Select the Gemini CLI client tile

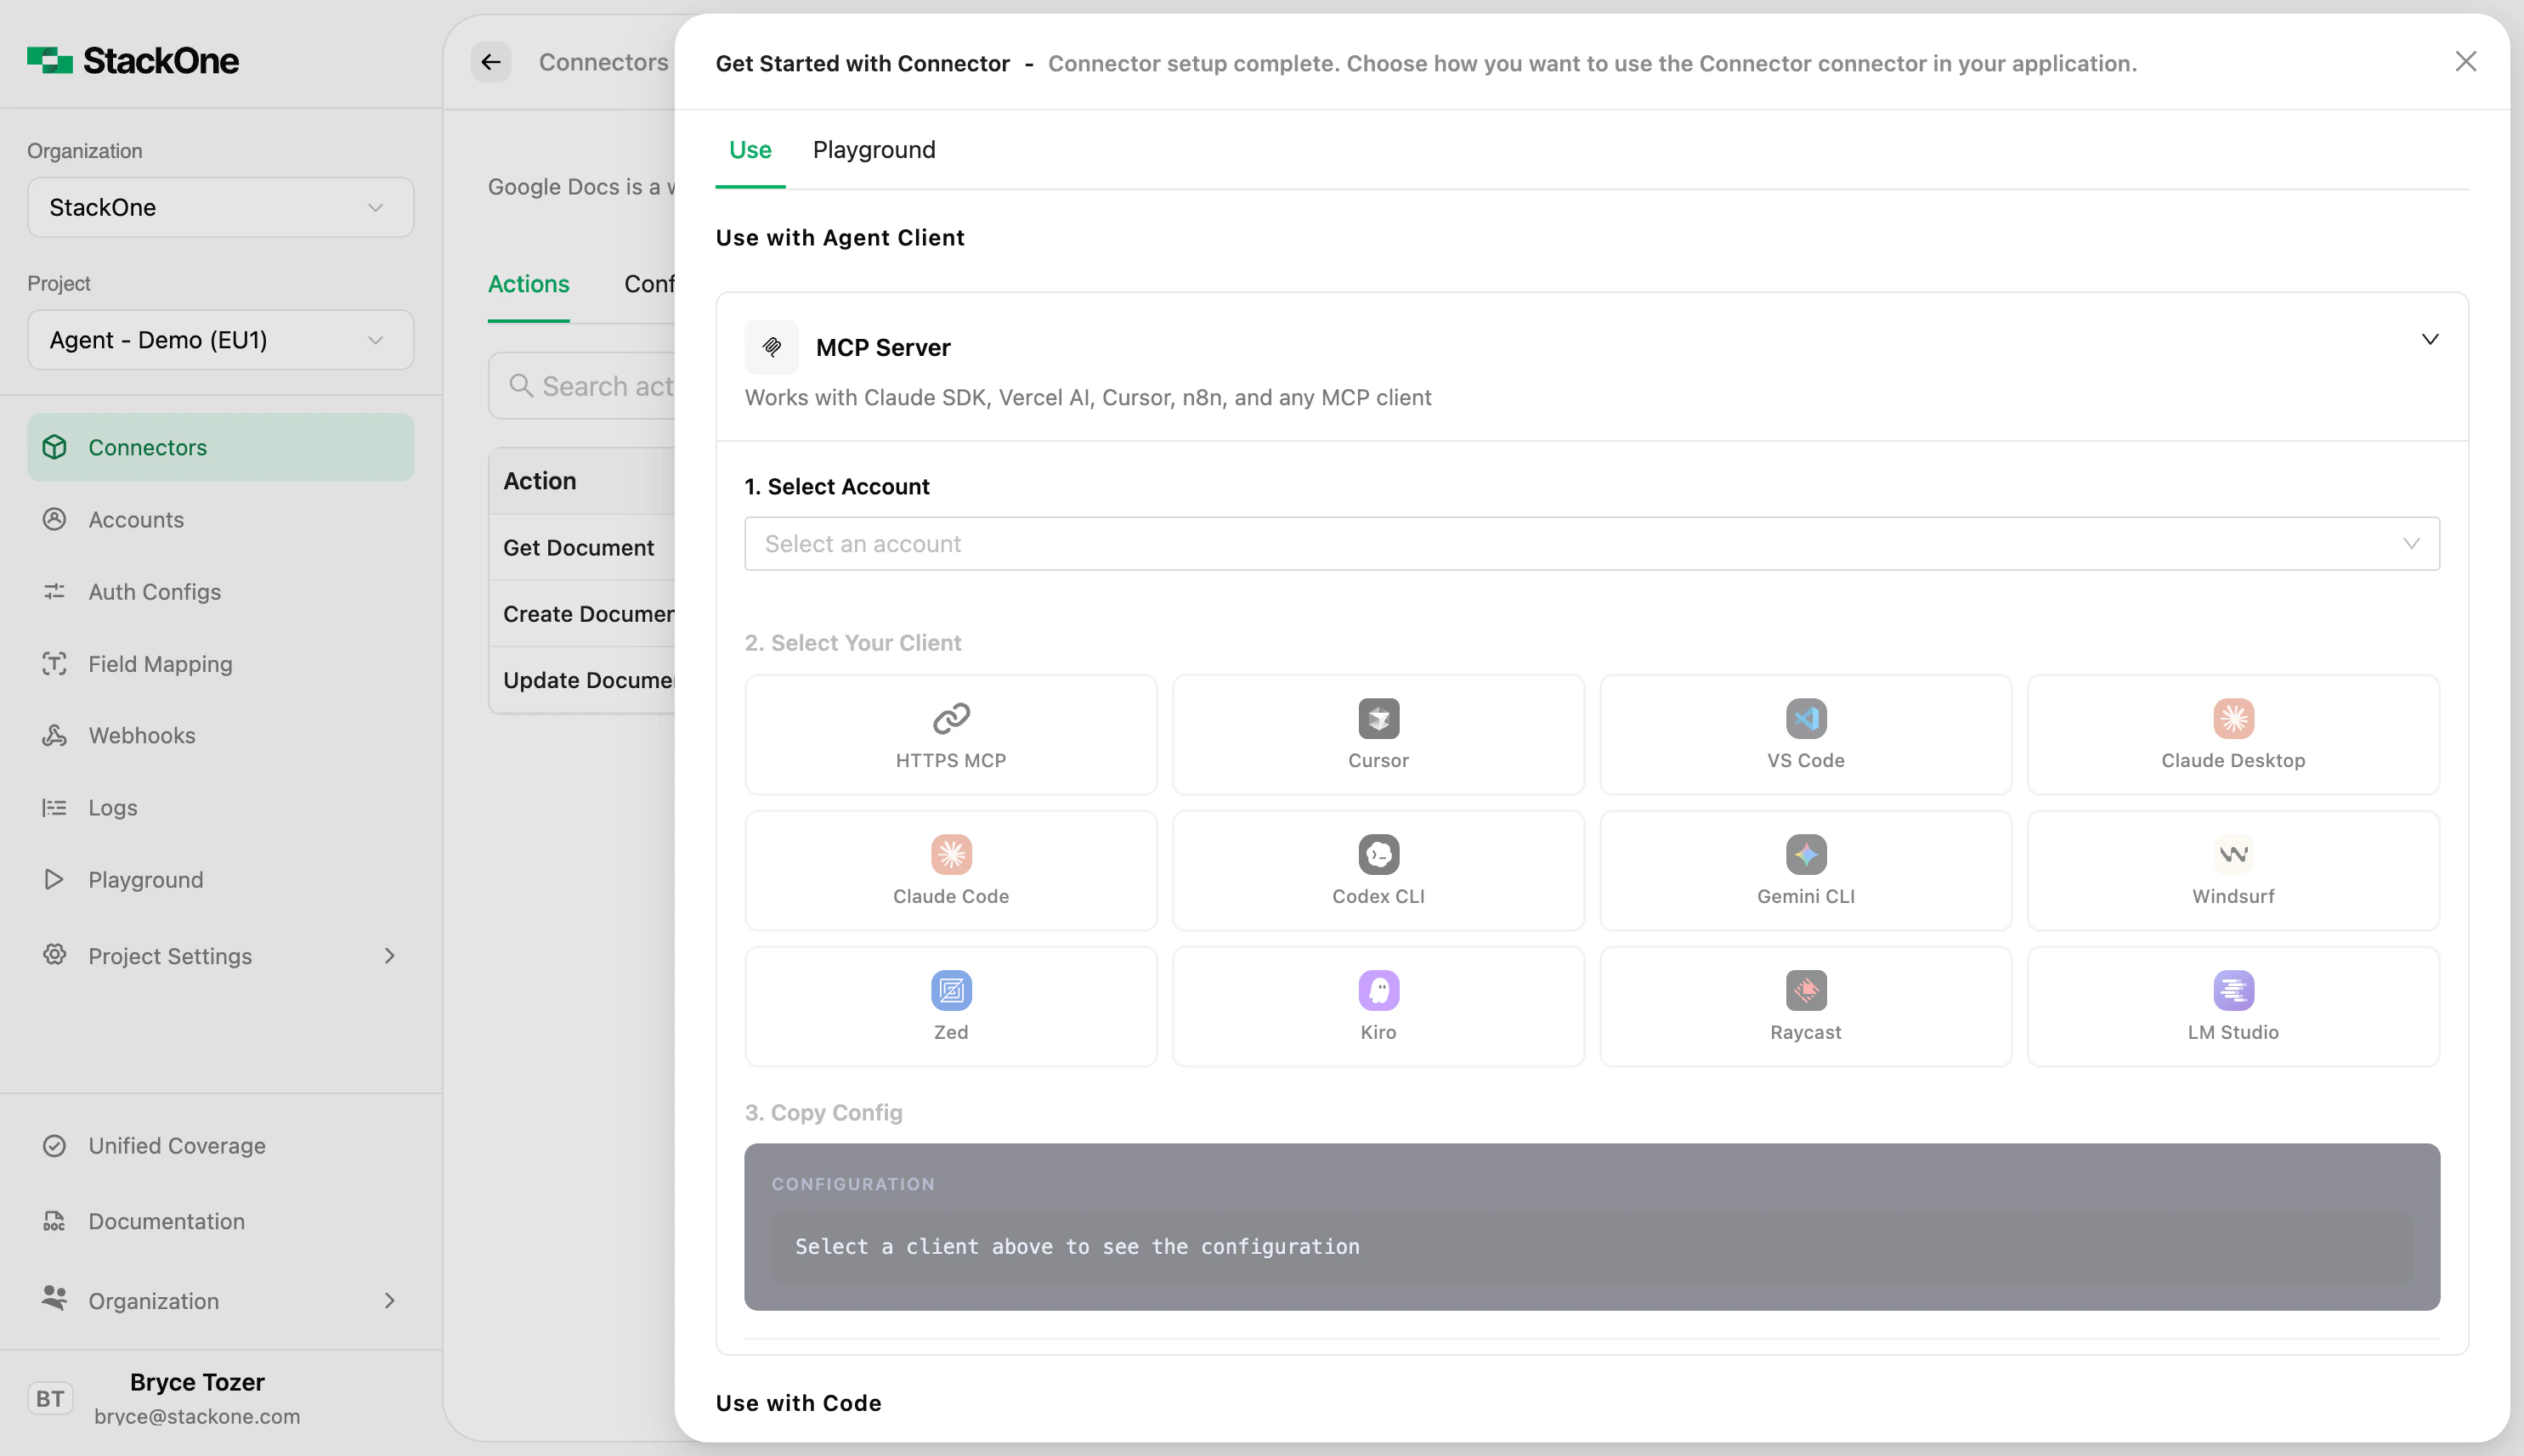point(1805,870)
